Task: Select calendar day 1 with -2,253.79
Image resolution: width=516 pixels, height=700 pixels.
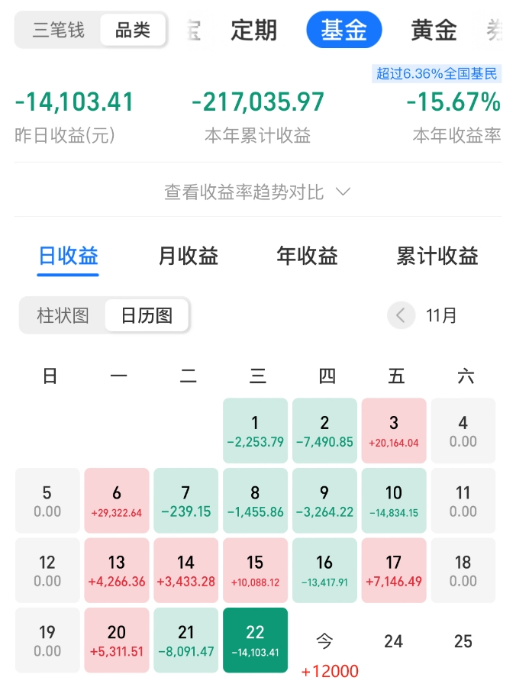Action: coord(255,431)
